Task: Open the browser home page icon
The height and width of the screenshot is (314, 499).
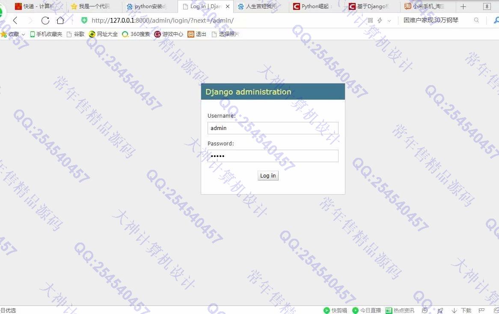Action: pyautogui.click(x=60, y=21)
